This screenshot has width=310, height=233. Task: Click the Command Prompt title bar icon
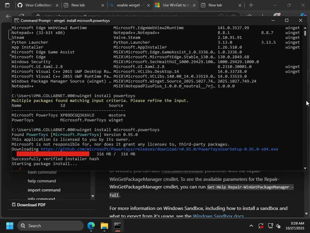coord(17,21)
